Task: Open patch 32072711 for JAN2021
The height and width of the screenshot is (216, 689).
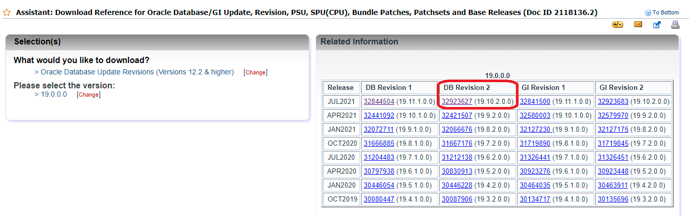Action: point(379,129)
